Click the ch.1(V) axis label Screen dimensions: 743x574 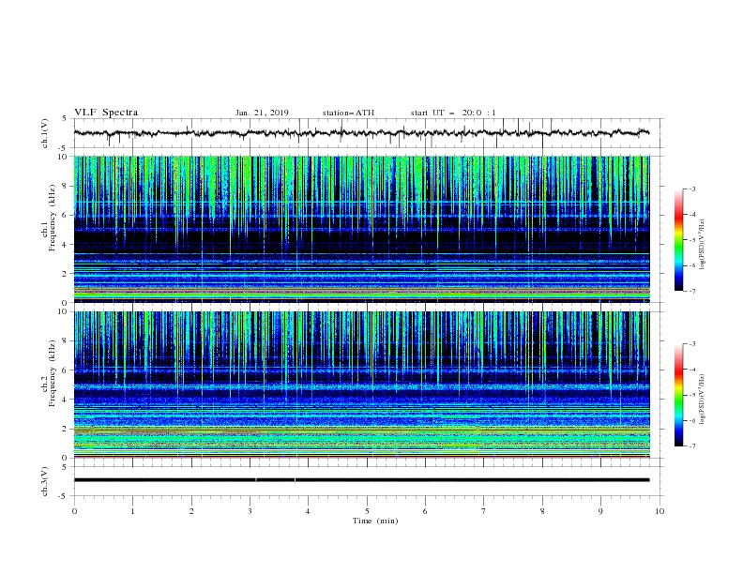(x=45, y=133)
